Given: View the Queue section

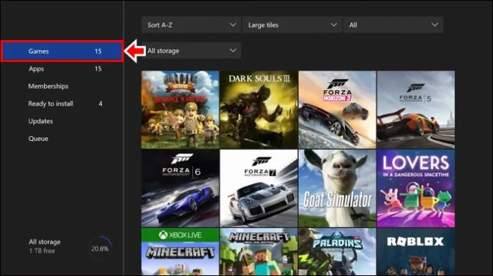Looking at the screenshot, I should 62,139.
